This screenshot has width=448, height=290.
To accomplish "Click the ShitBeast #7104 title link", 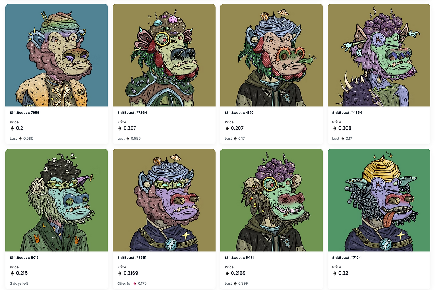I will tap(346, 258).
